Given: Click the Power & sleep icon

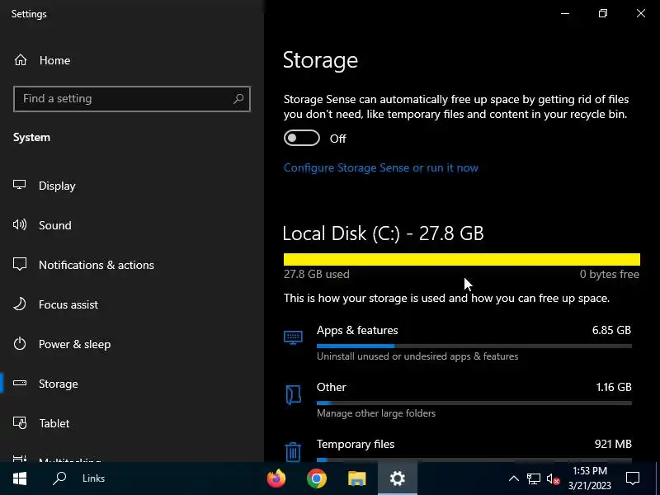Looking at the screenshot, I should [x=19, y=343].
